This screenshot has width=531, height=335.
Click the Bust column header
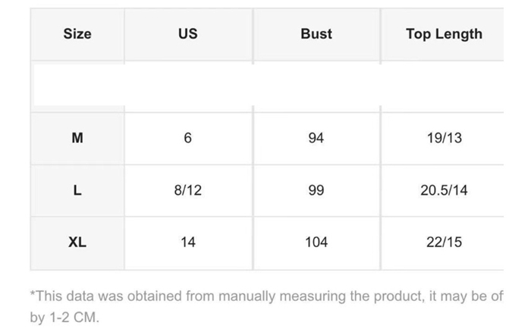(316, 34)
